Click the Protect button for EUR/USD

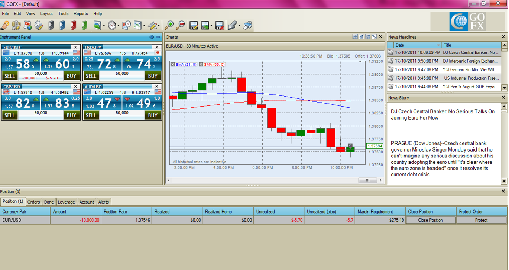(482, 220)
